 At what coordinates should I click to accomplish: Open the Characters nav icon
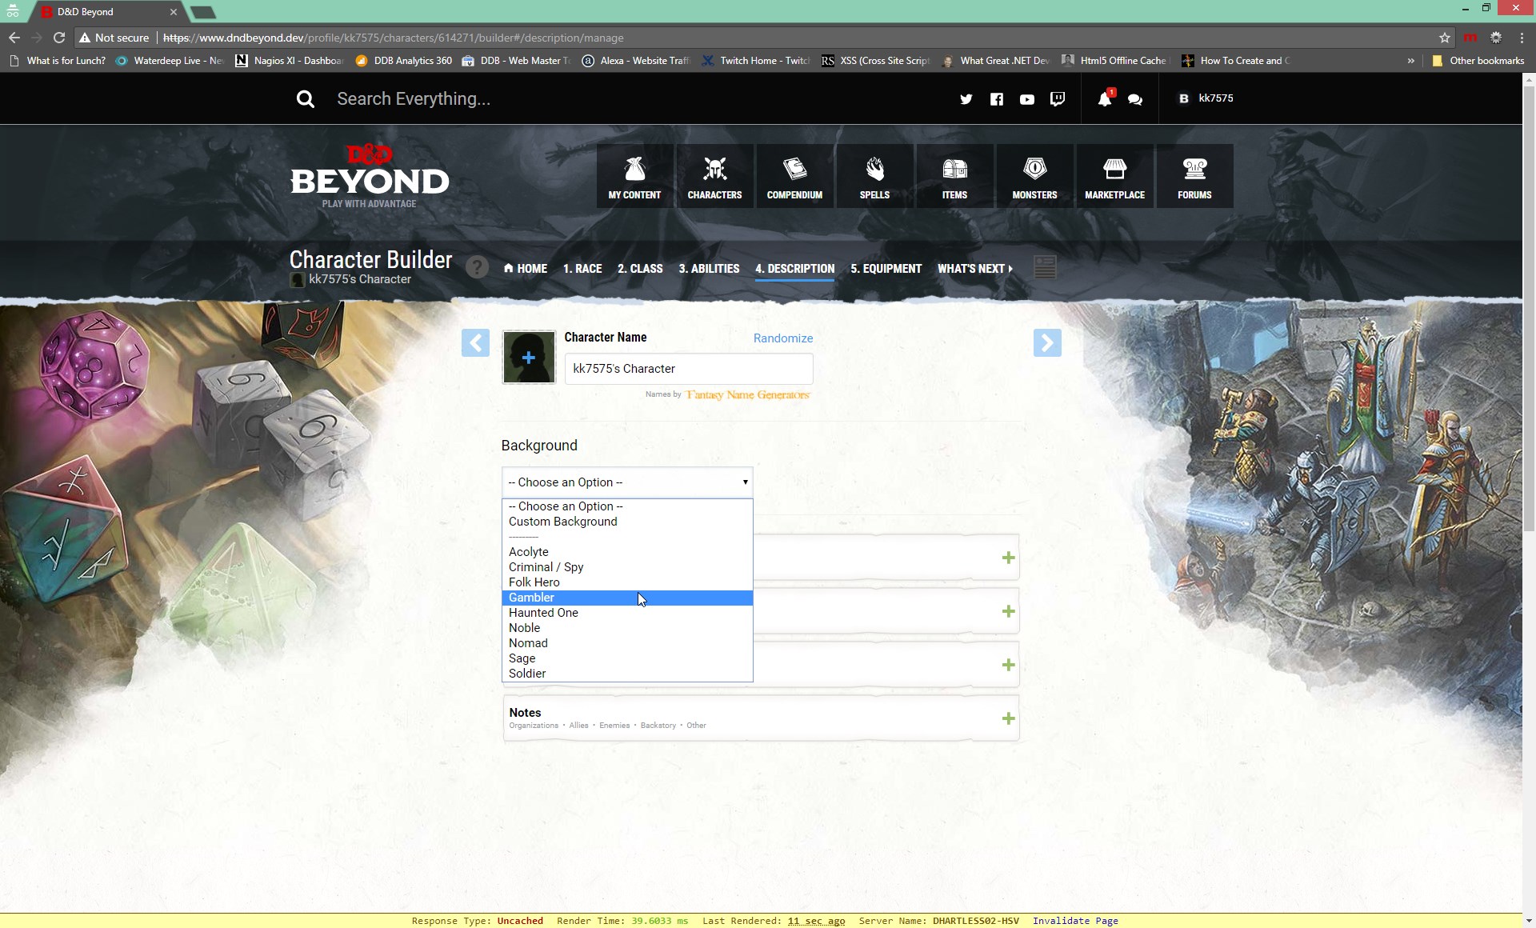[x=714, y=176]
